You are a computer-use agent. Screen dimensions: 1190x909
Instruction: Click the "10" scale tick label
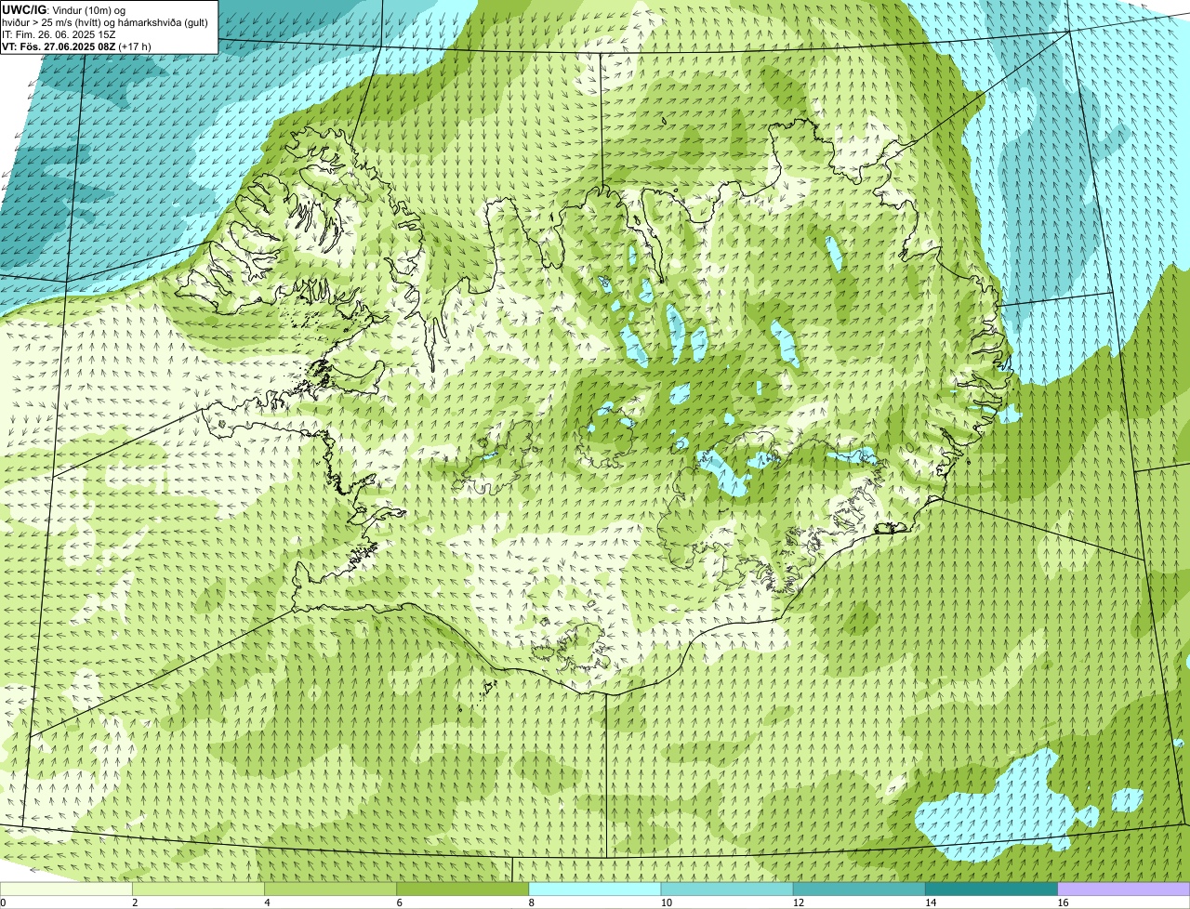click(x=666, y=902)
